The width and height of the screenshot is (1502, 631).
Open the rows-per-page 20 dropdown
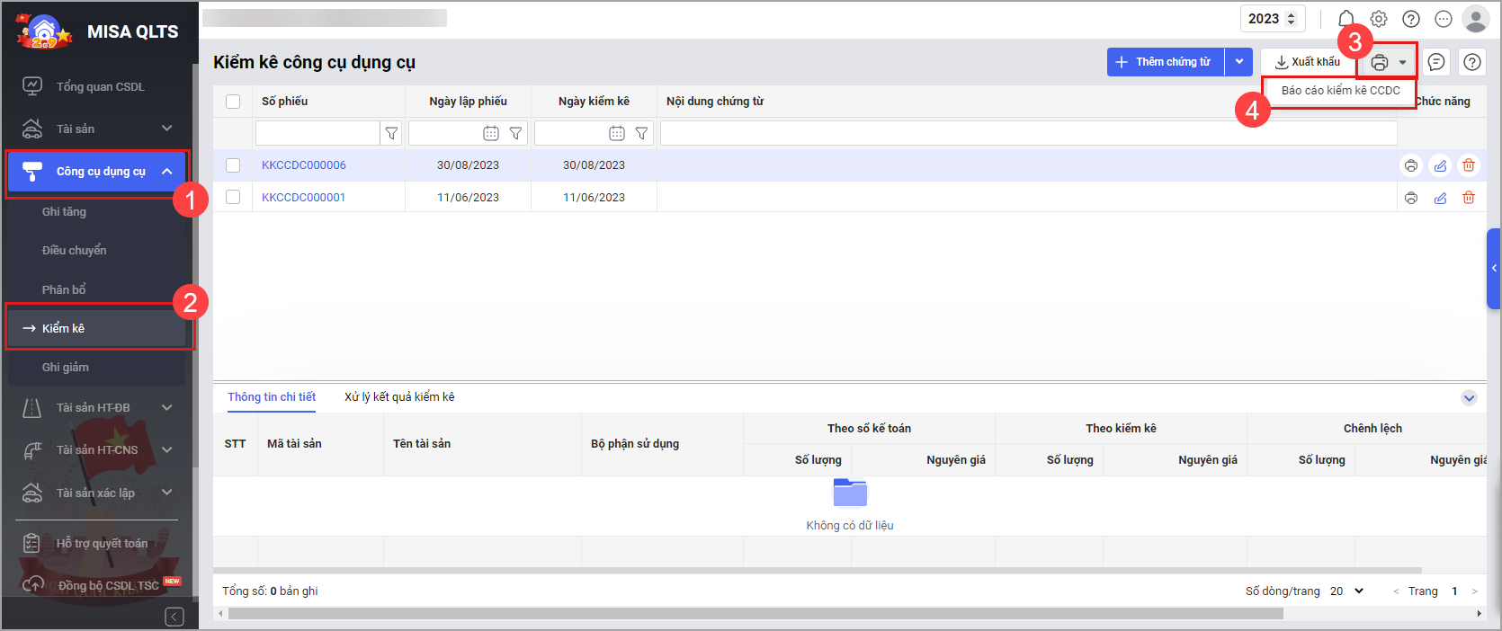1347,591
